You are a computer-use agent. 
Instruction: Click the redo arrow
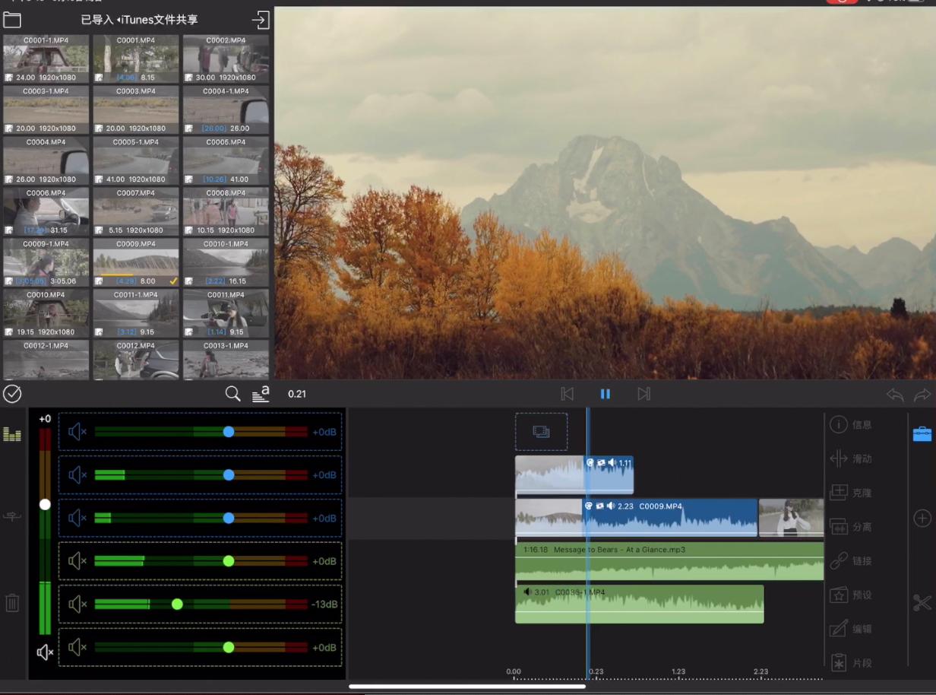[x=922, y=395]
